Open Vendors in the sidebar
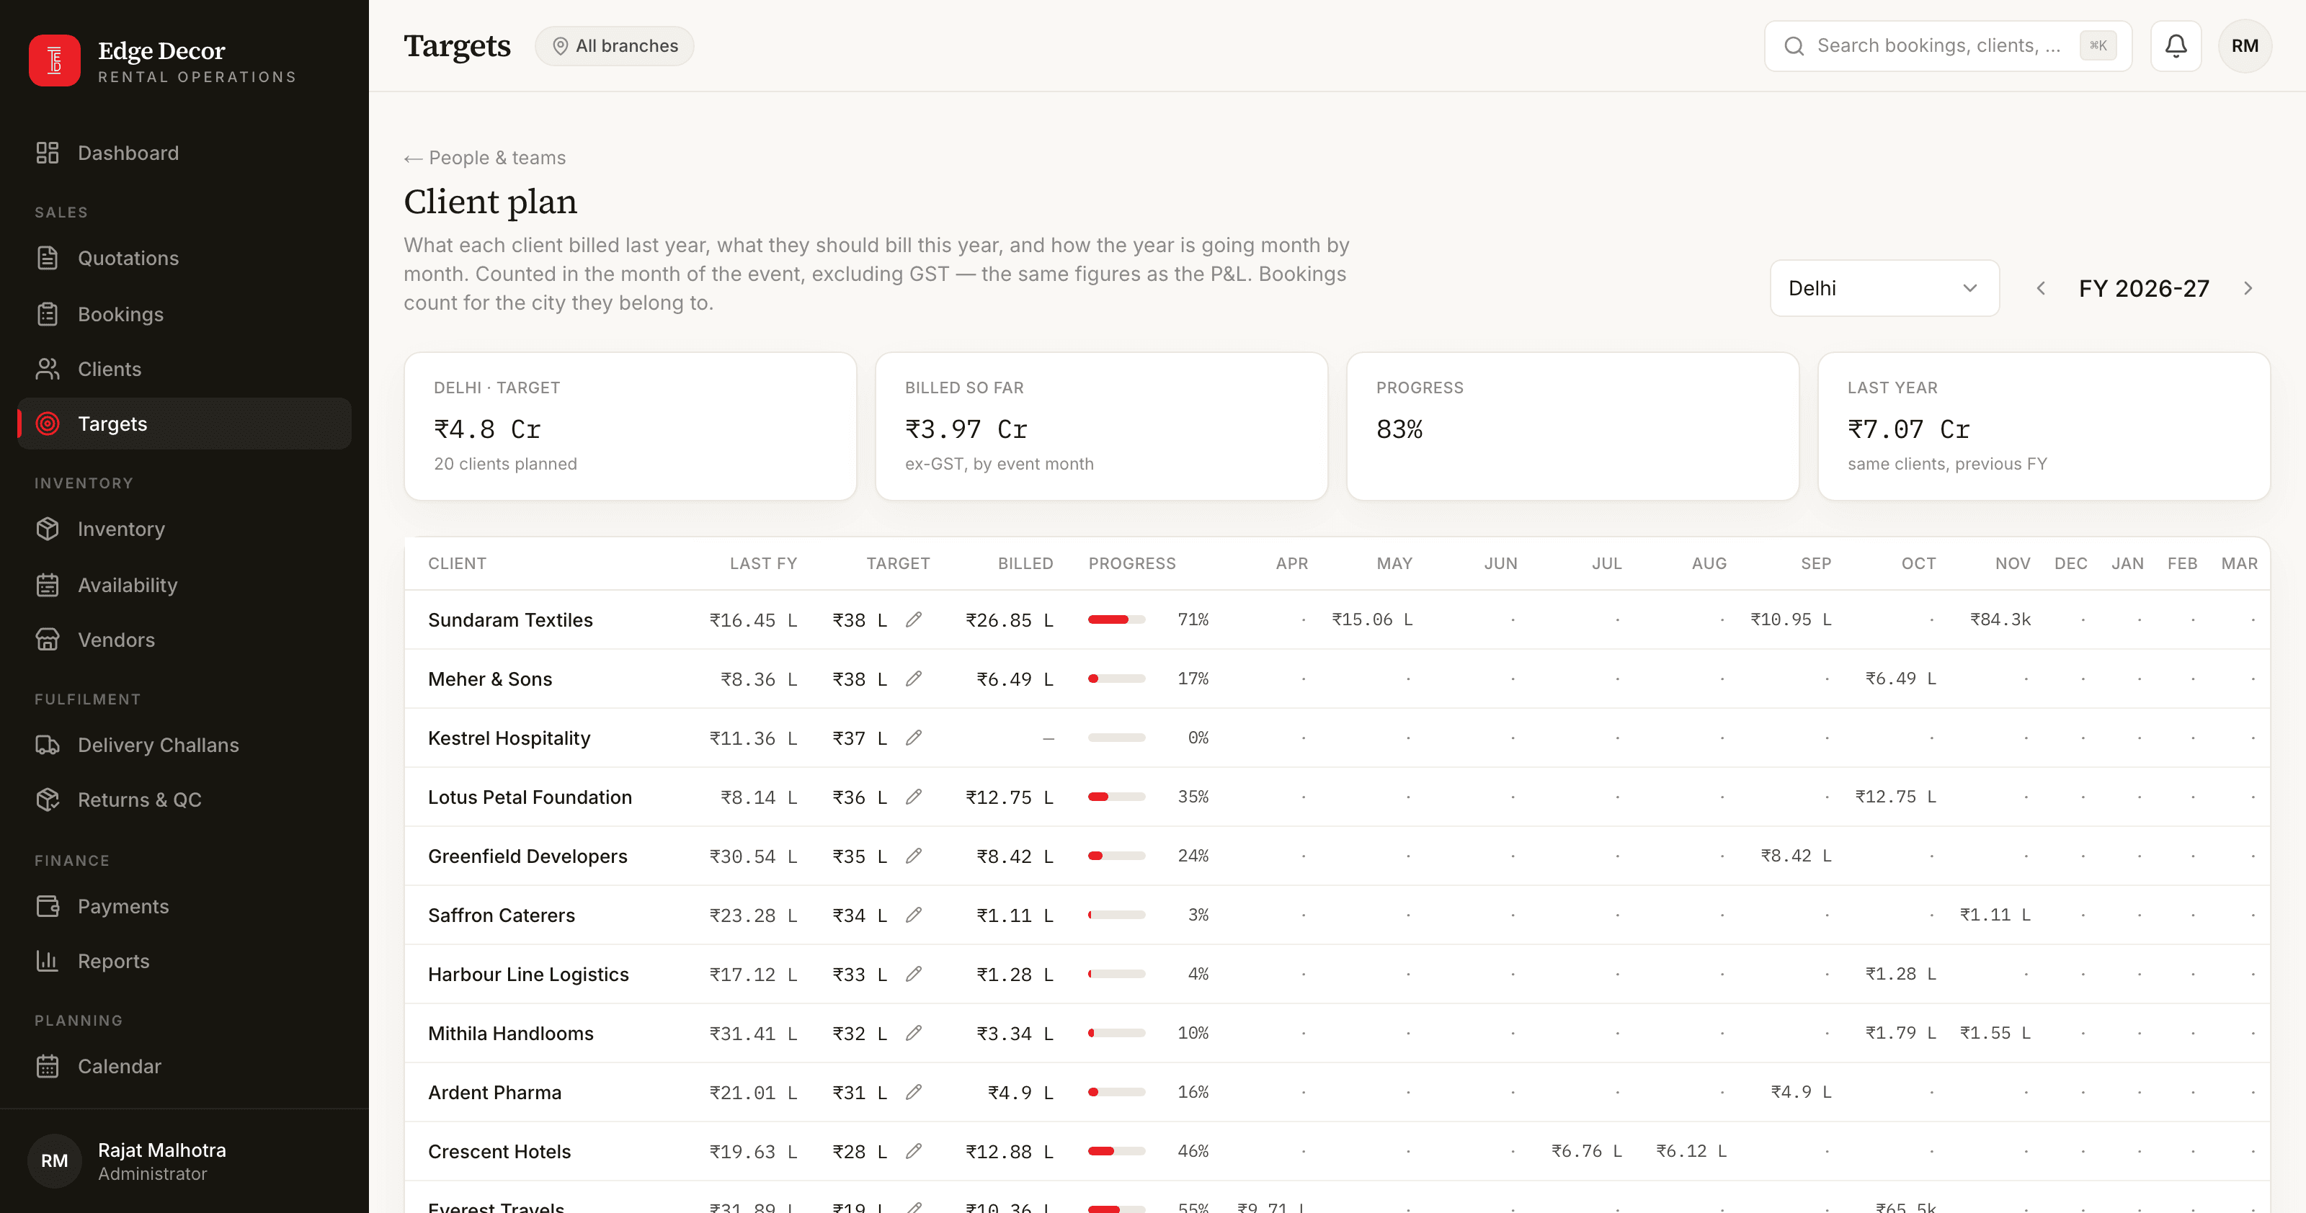Screen dimensions: 2306x1213 (184, 640)
